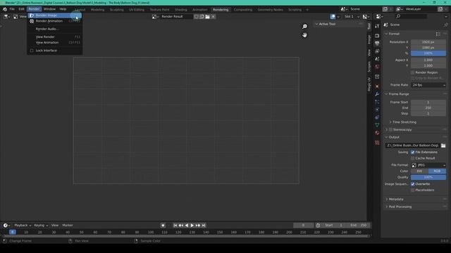451x253 pixels.
Task: Toggle the auto keying record button
Action: (163, 226)
